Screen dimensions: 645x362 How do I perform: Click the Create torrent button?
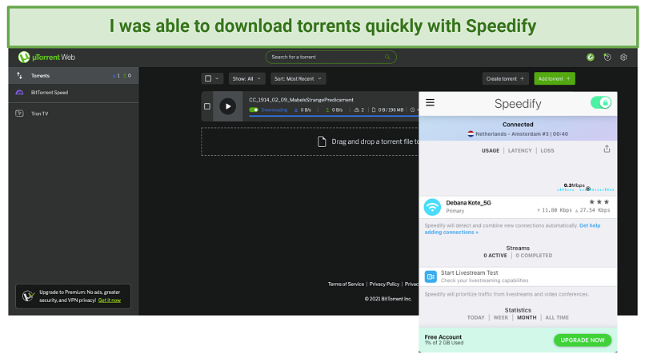[505, 78]
